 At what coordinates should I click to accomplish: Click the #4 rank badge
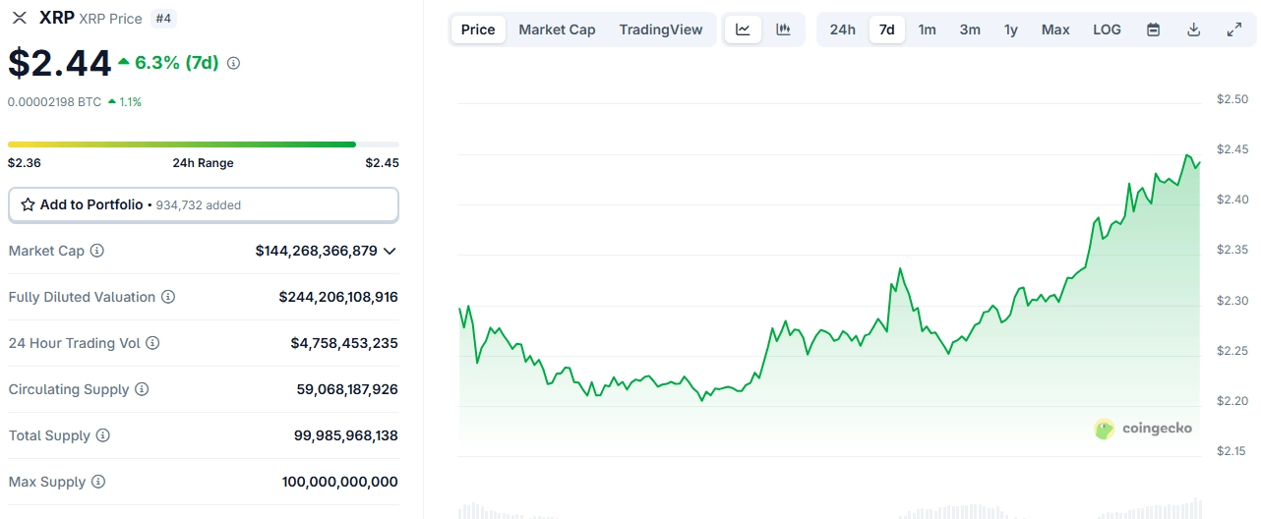tap(164, 19)
